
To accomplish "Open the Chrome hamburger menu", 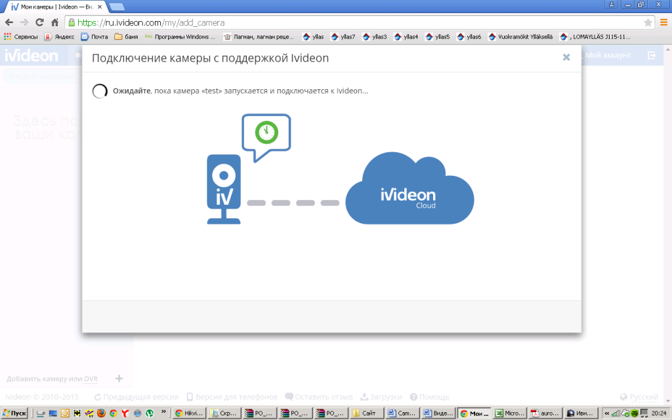I will (x=663, y=22).
